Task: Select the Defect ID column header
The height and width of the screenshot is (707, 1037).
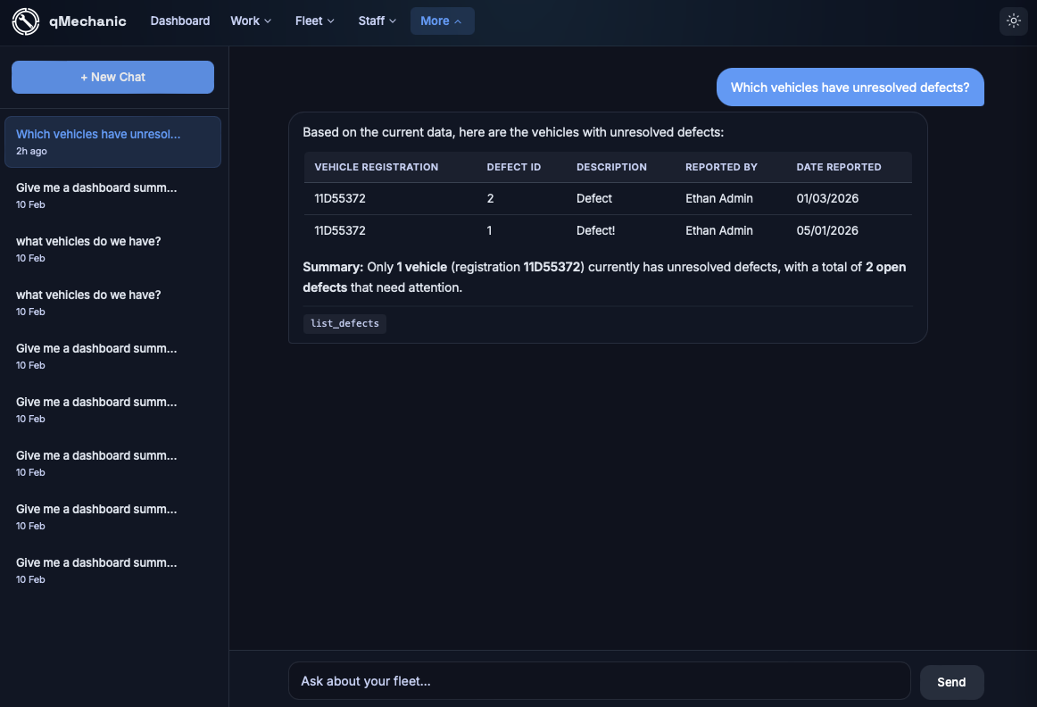Action: [x=513, y=167]
